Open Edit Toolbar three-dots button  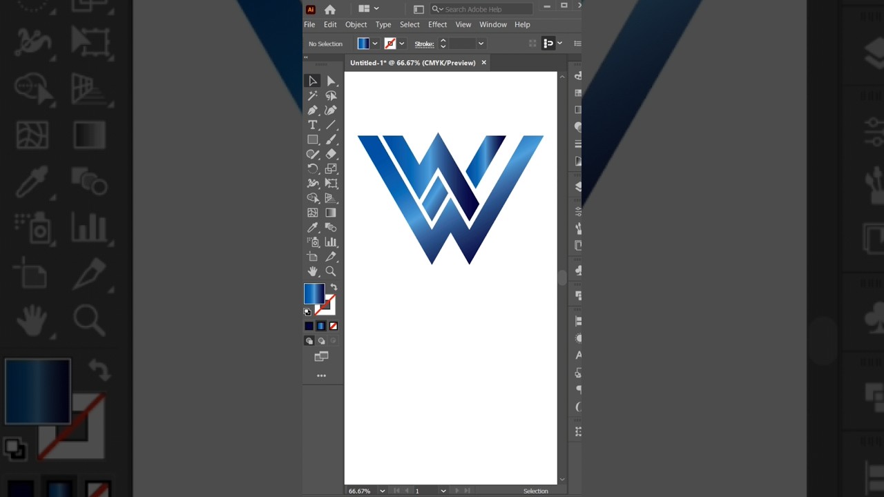[x=321, y=376]
